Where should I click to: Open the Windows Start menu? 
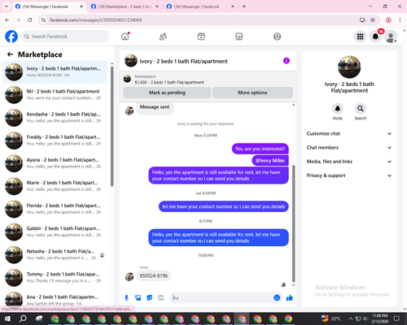(7, 318)
